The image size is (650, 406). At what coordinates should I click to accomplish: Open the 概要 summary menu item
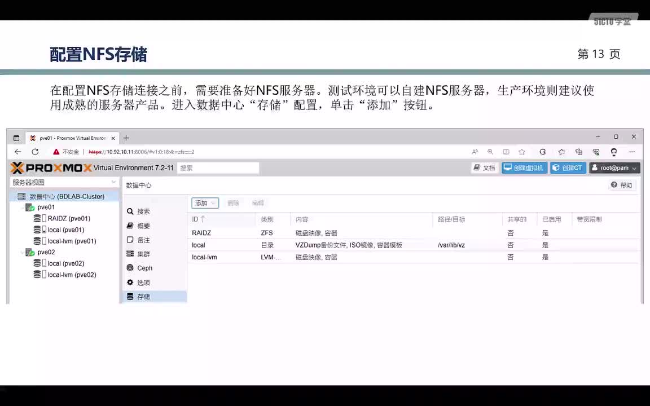(155, 226)
